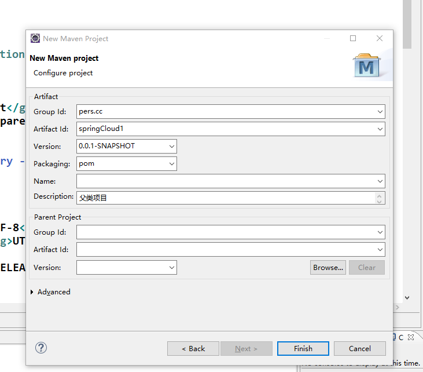Image resolution: width=423 pixels, height=372 pixels.
Task: Open the Artifact section Artifact Id dropdown arrow
Action: pos(380,129)
